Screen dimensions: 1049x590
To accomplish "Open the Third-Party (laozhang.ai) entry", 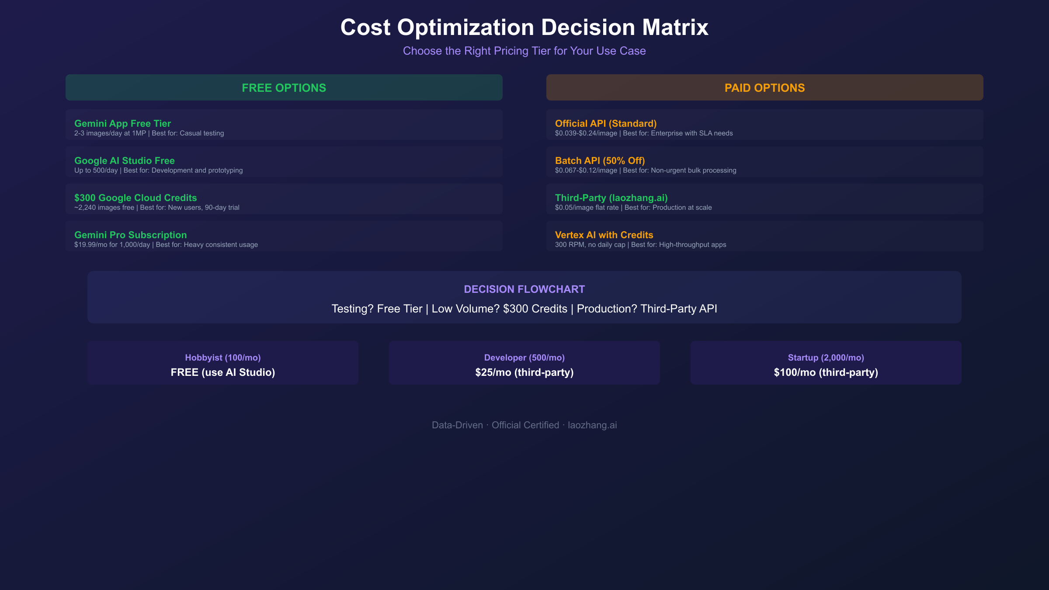I will pos(764,199).
